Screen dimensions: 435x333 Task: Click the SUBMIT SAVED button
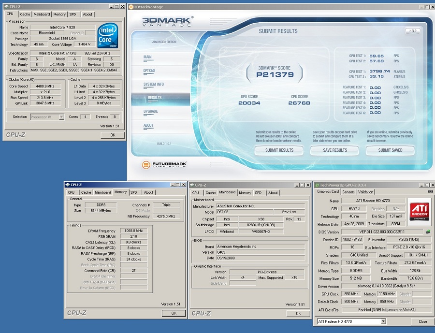tap(390, 150)
